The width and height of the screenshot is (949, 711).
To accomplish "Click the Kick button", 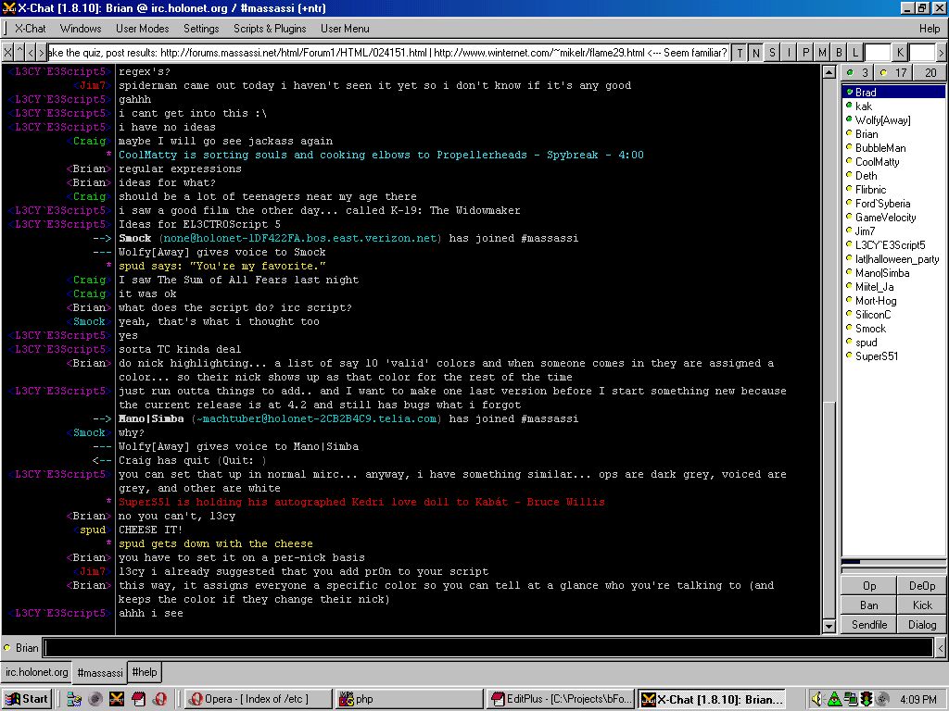I will (922, 605).
